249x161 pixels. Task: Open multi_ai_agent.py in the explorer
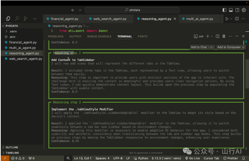click(22, 48)
